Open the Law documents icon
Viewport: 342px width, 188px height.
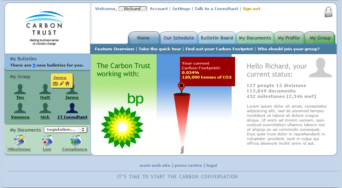(x=47, y=140)
